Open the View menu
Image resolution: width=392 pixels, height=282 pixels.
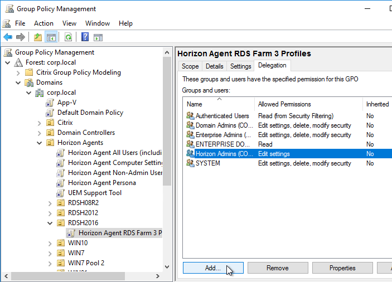69,23
